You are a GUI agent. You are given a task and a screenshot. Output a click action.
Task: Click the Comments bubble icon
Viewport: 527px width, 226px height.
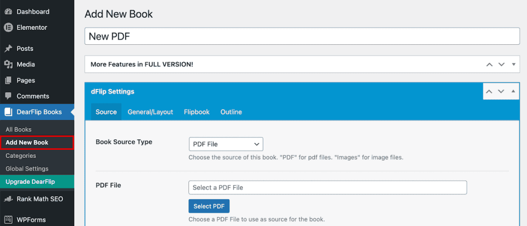[x=8, y=96]
